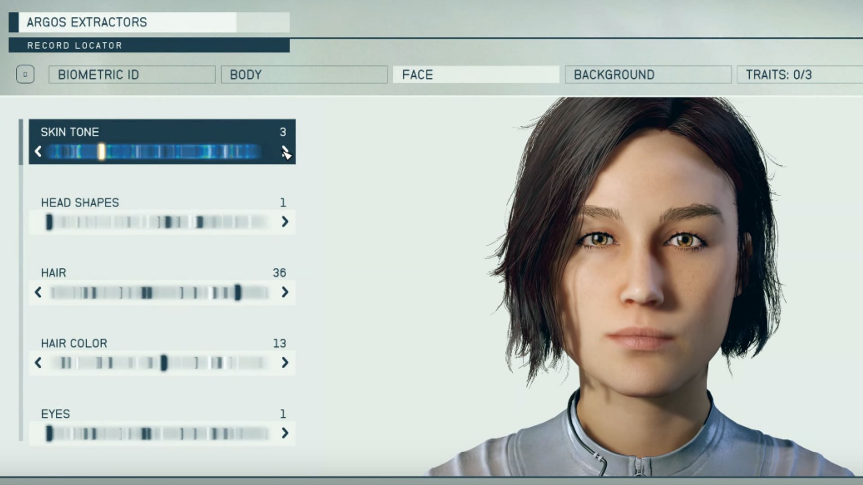Open the Background tab
The height and width of the screenshot is (485, 863).
[648, 75]
